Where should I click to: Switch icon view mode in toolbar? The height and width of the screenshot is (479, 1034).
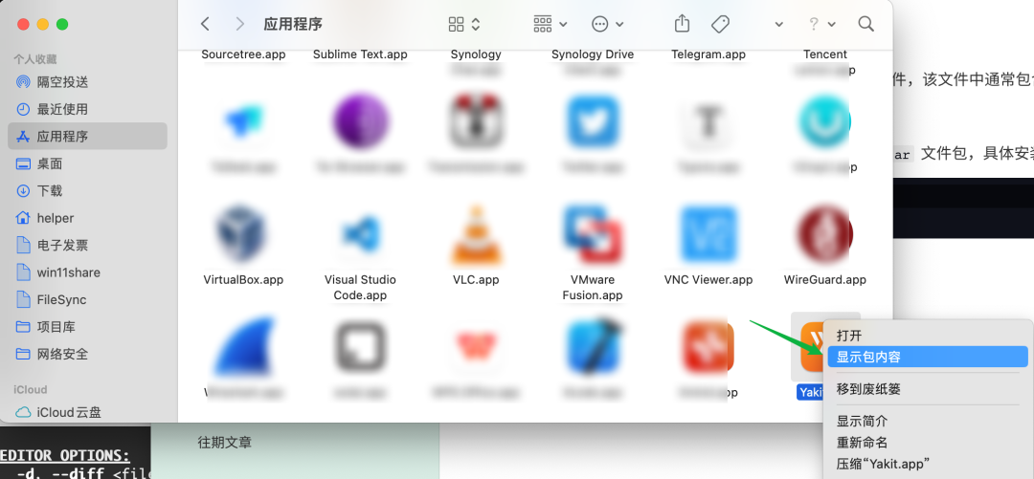pyautogui.click(x=464, y=24)
